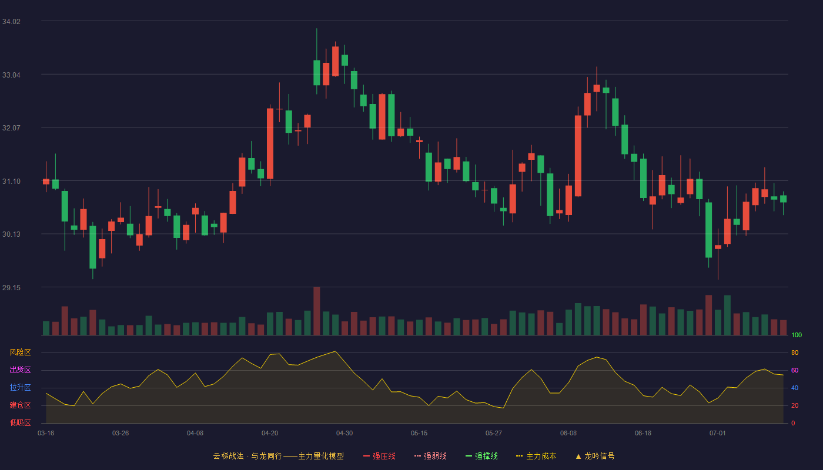Toggle the 云梯战法 · 与龙同行 主力量化模型 legend entry
Screen dimensions: 823x470
click(x=279, y=456)
